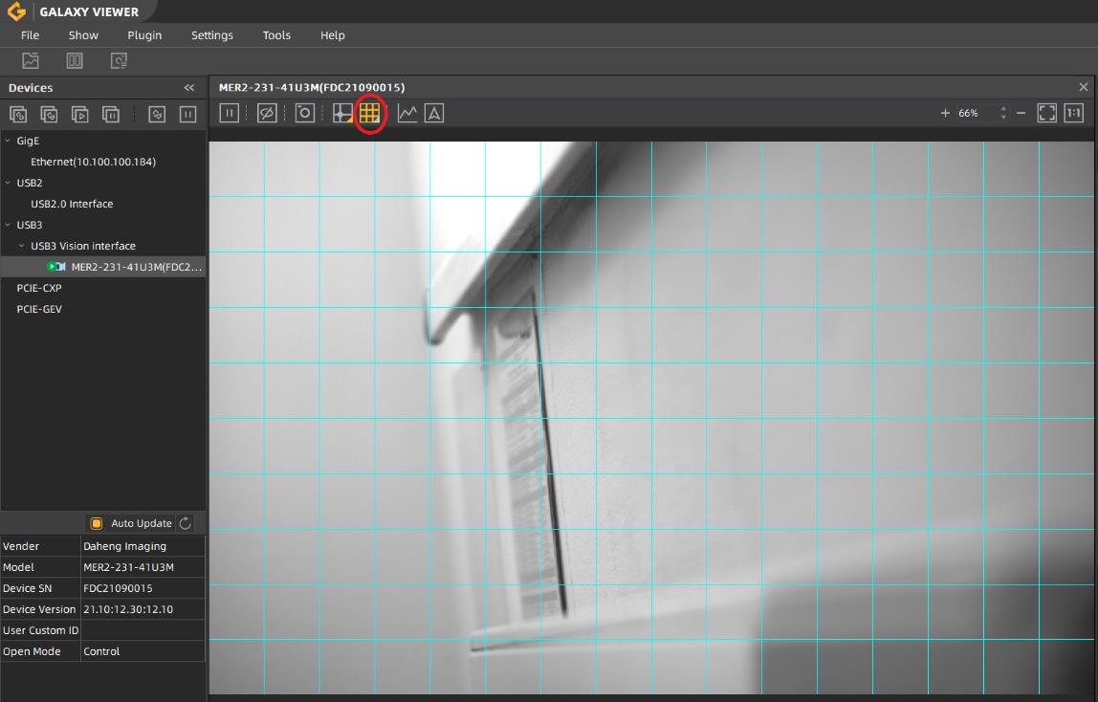Collapse the USB3 Vision interface node
Screen dimensions: 1098x702
coord(22,246)
